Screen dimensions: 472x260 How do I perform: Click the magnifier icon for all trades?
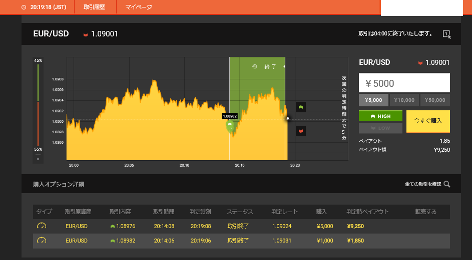(x=446, y=184)
